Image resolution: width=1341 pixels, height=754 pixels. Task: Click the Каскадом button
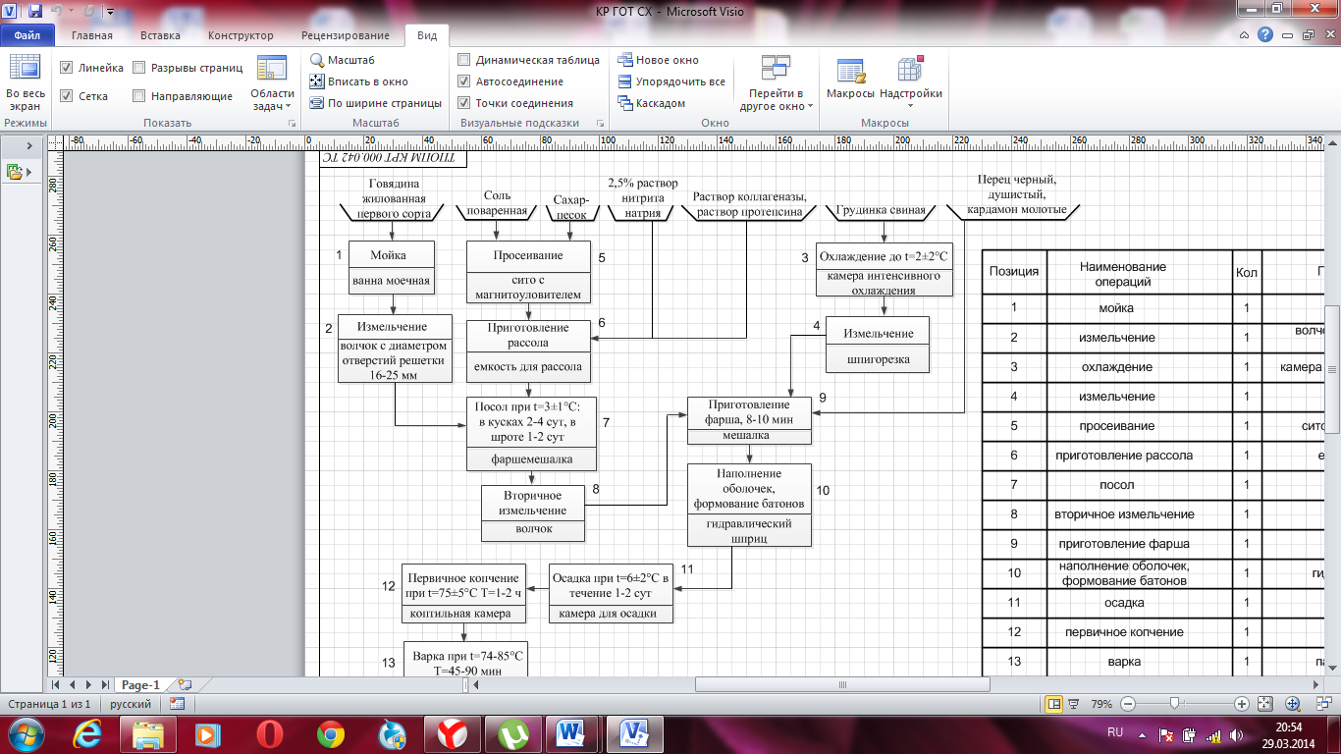651,103
